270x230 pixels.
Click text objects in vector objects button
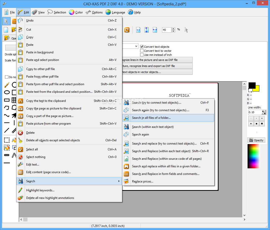click(x=157, y=72)
